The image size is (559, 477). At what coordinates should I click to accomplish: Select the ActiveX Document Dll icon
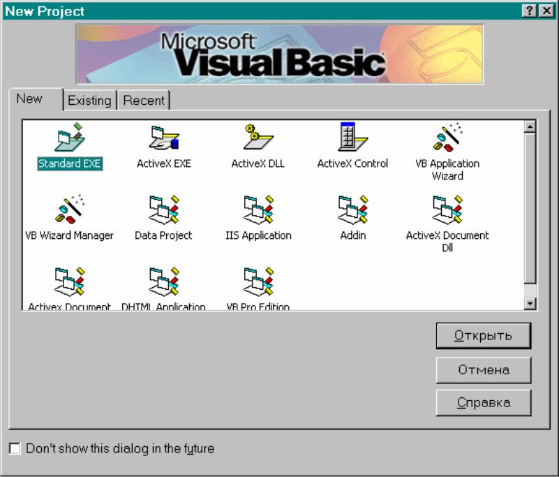click(x=447, y=210)
